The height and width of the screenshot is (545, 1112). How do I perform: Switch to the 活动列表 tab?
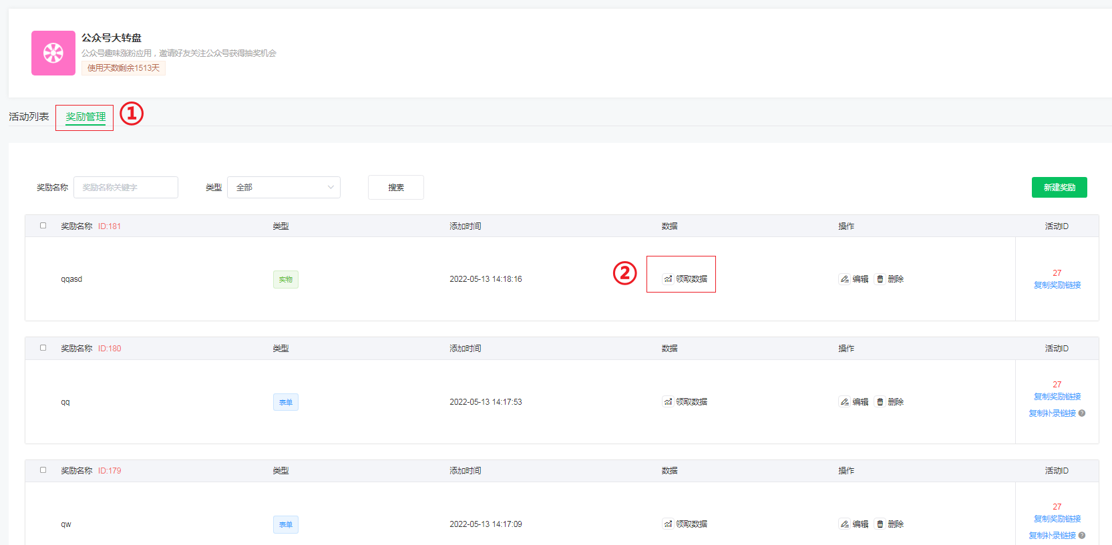pos(29,117)
